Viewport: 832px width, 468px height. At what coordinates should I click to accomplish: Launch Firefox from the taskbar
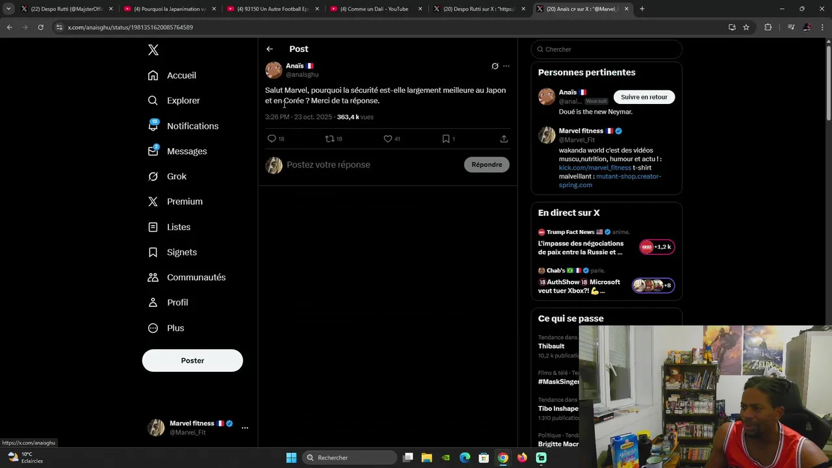pyautogui.click(x=522, y=458)
